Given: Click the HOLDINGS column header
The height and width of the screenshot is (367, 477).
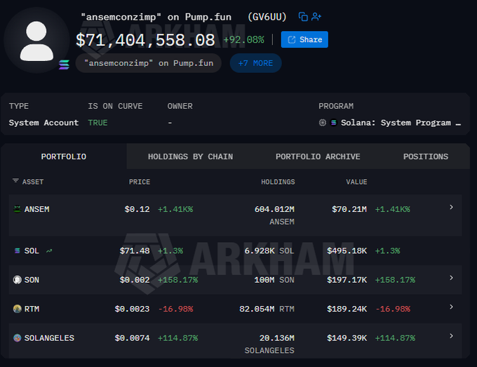Looking at the screenshot, I should (x=278, y=182).
